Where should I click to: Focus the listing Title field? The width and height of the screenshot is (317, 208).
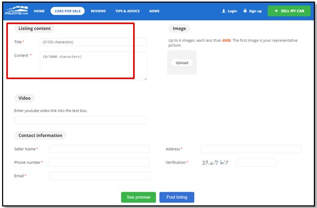click(93, 42)
